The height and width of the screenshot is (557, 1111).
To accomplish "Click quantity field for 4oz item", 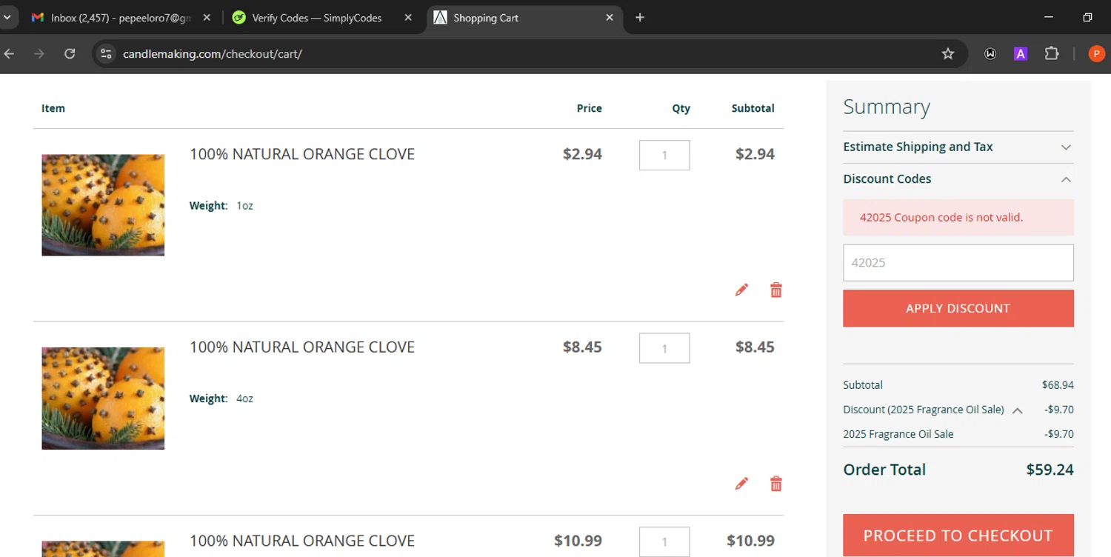I will tap(664, 348).
